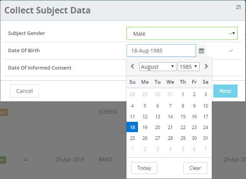Select August 22 in the calendar
This screenshot has width=246, height=179.
183,128
